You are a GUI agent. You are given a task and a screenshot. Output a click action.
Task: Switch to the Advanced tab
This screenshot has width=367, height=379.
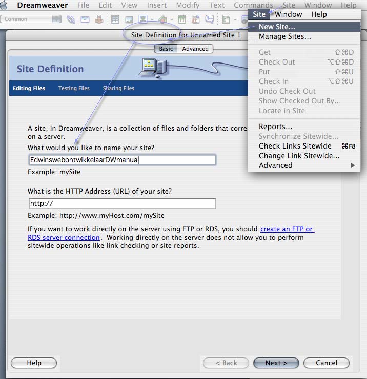click(x=195, y=49)
